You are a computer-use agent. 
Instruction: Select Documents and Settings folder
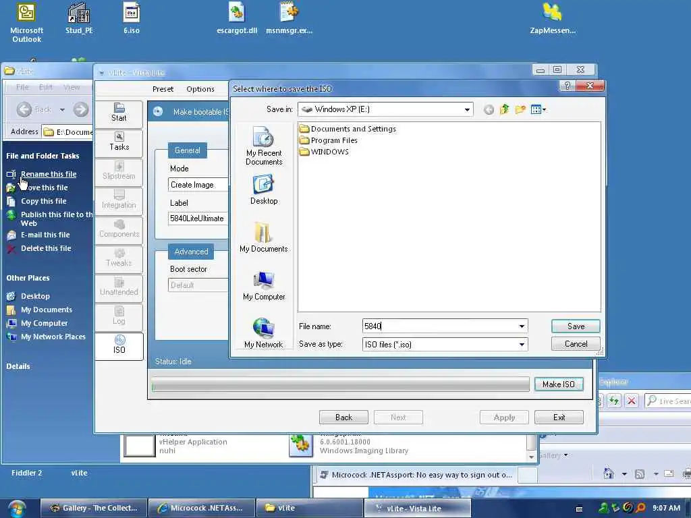(x=348, y=129)
